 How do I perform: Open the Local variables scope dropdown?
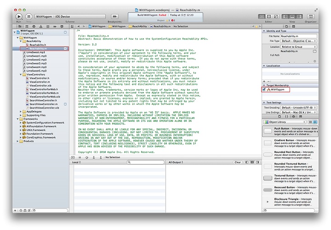point(76,162)
